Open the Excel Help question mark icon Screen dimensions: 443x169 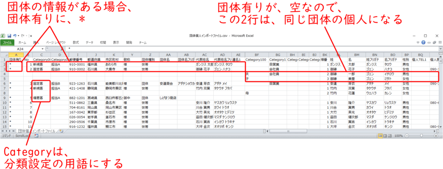point(423,42)
